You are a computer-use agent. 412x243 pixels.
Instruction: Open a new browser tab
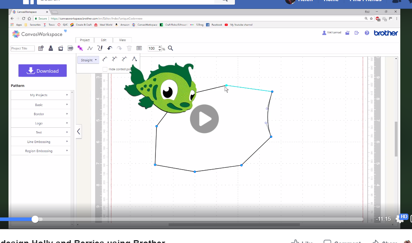point(54,12)
